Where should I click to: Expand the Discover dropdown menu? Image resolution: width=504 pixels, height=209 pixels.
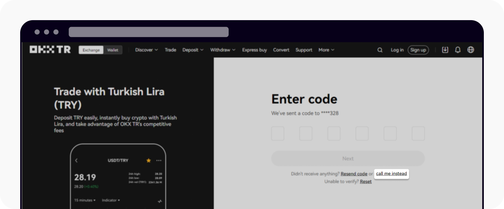click(146, 50)
